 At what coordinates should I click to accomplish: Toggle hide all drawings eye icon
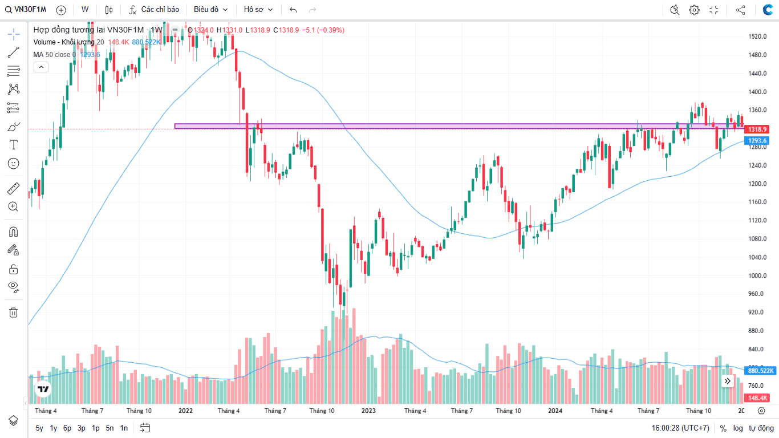(x=14, y=286)
